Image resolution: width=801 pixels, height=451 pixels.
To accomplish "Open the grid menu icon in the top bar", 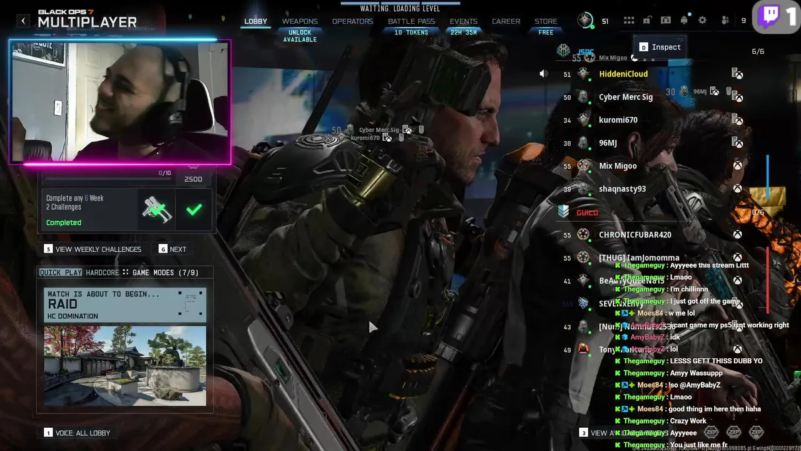I will coord(629,21).
